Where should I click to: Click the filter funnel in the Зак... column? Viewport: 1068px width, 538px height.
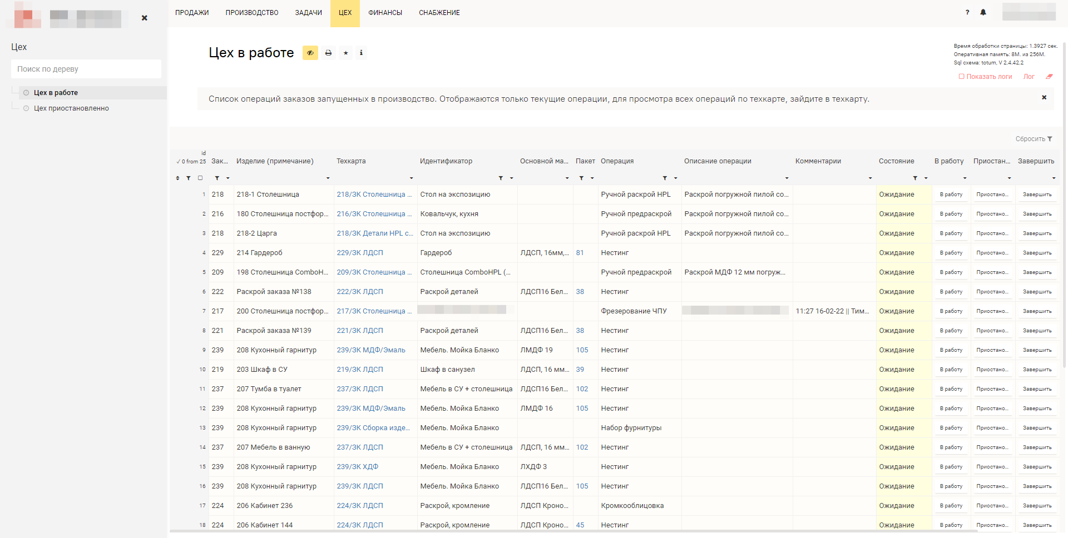coord(217,178)
